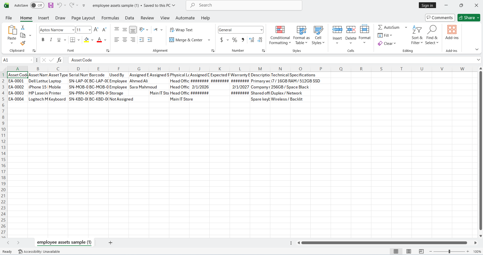Click the Top Align icon
Image resolution: width=483 pixels, height=255 pixels.
click(x=116, y=29)
